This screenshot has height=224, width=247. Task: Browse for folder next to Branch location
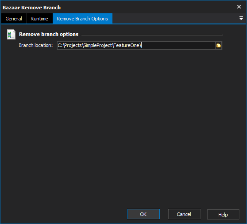[x=219, y=45]
